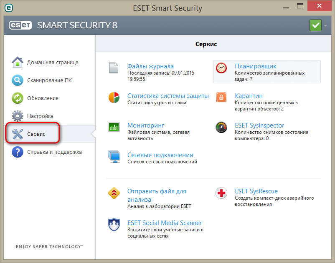The height and width of the screenshot is (263, 335).
Task: Click the text Статистика угроз и спама
Action: tap(157, 103)
